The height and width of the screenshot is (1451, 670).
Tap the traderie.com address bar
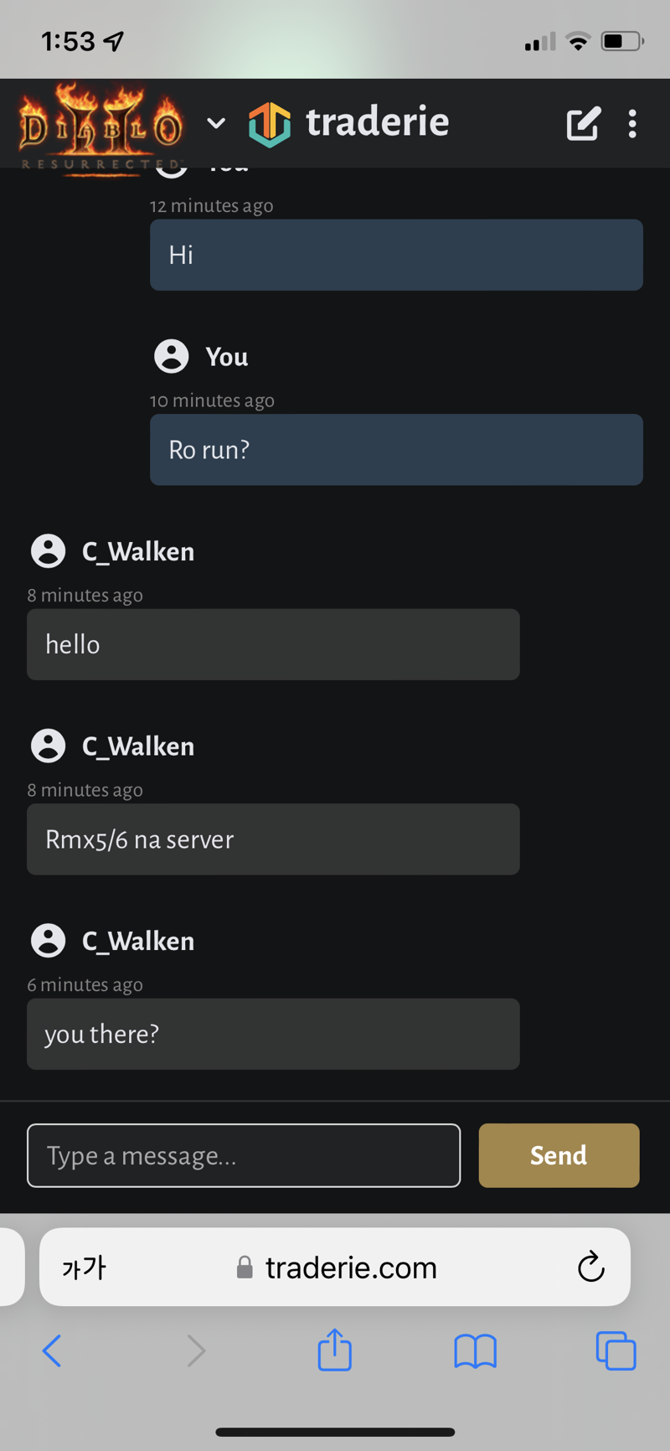[x=350, y=1268]
